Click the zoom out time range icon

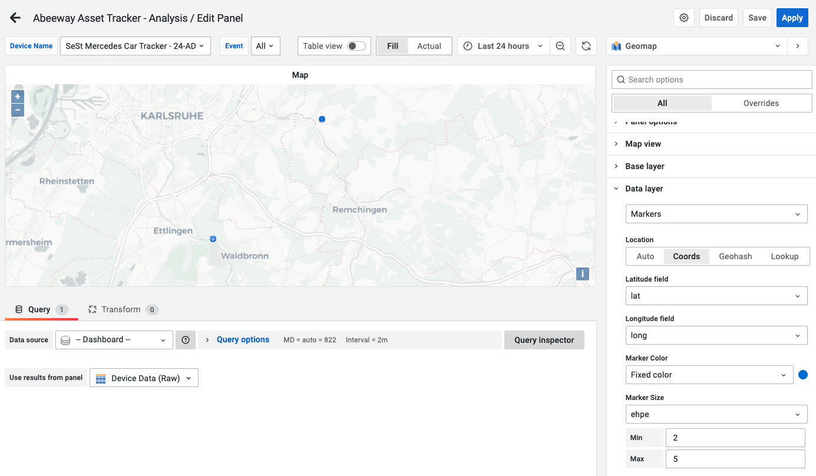560,46
